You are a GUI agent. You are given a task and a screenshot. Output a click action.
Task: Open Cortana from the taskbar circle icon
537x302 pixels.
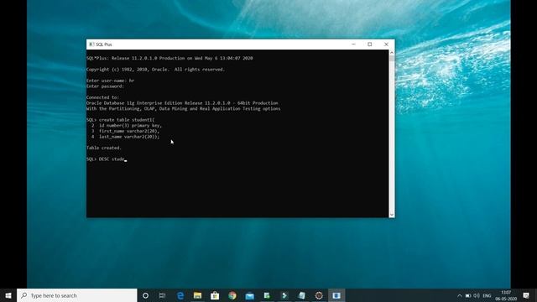pyautogui.click(x=145, y=295)
